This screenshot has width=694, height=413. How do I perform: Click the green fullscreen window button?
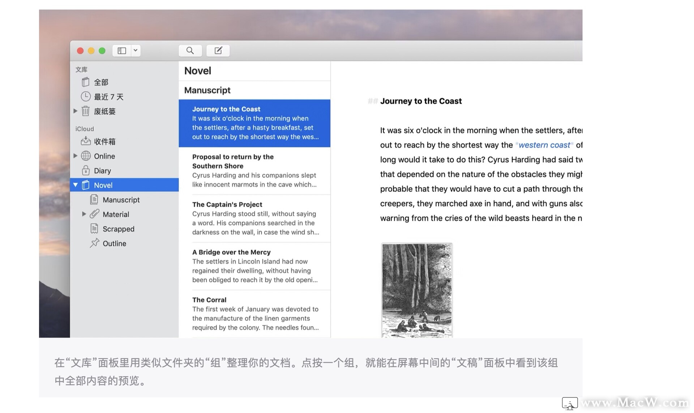[102, 51]
